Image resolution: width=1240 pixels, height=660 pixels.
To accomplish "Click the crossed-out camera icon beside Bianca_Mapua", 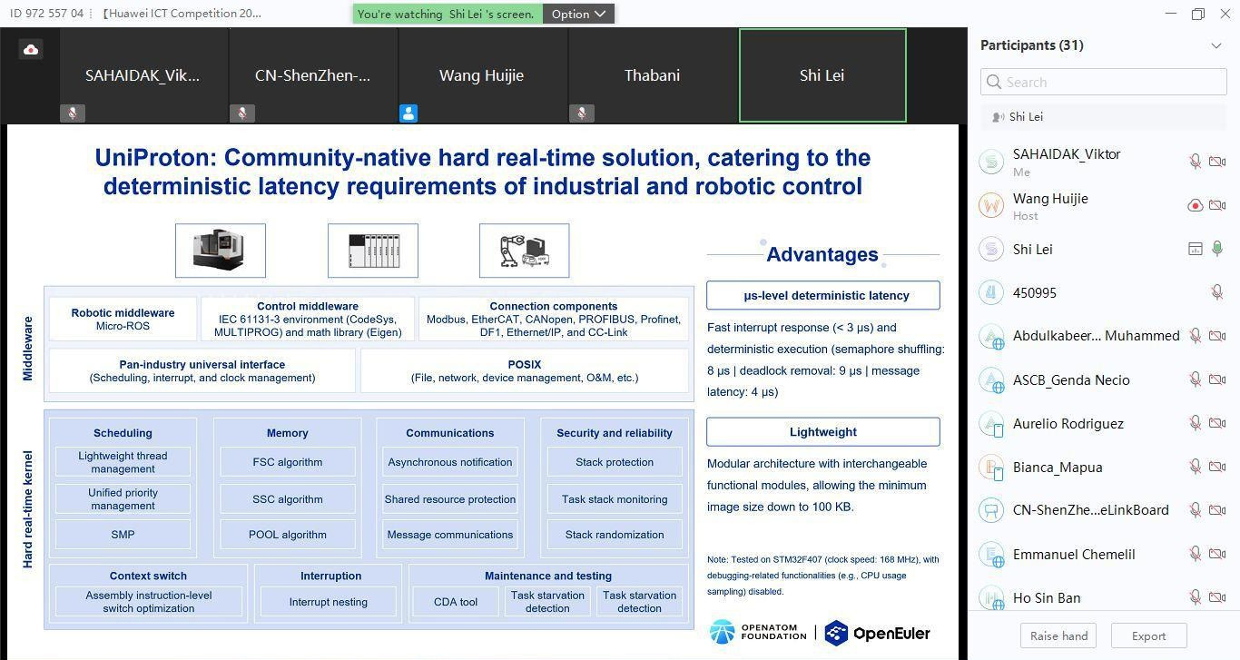I will 1217,467.
